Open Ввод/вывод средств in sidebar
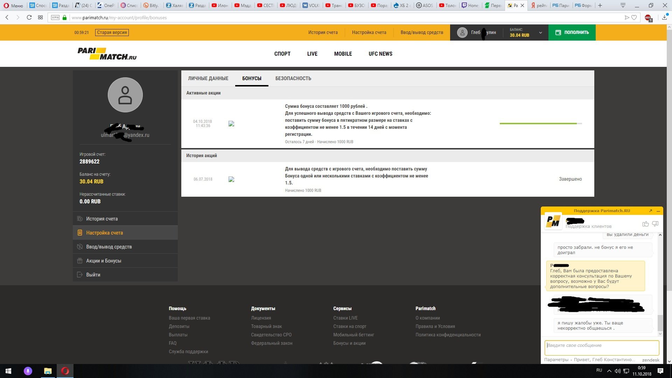Image resolution: width=672 pixels, height=378 pixels. [x=125, y=247]
